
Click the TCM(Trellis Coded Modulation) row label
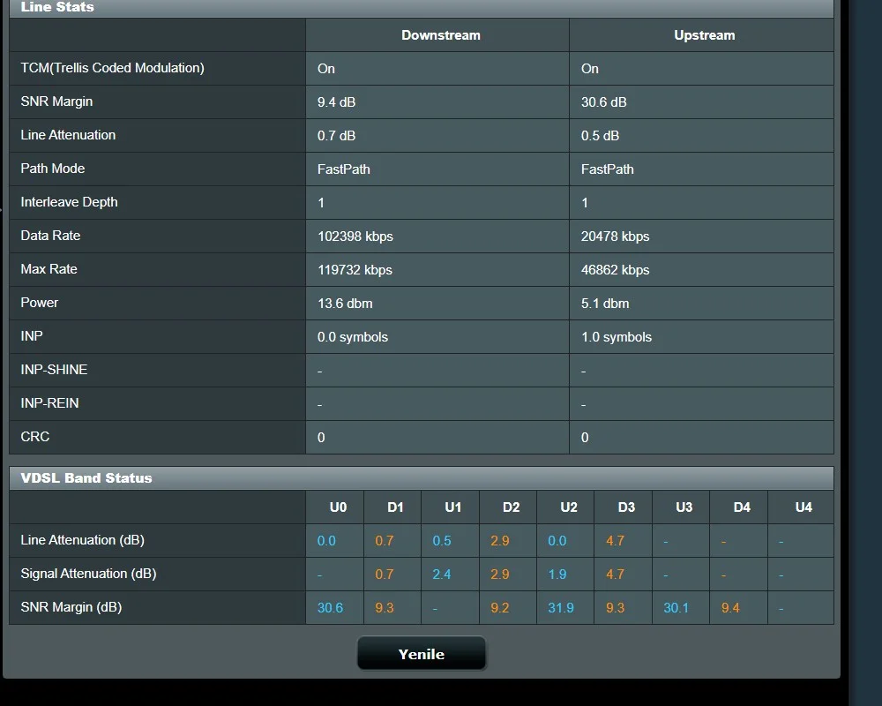113,68
